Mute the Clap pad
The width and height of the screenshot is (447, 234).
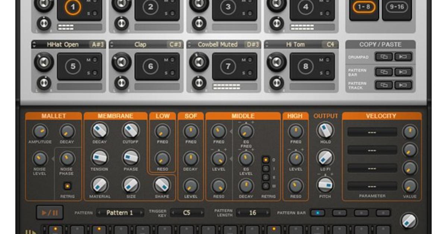(172, 60)
